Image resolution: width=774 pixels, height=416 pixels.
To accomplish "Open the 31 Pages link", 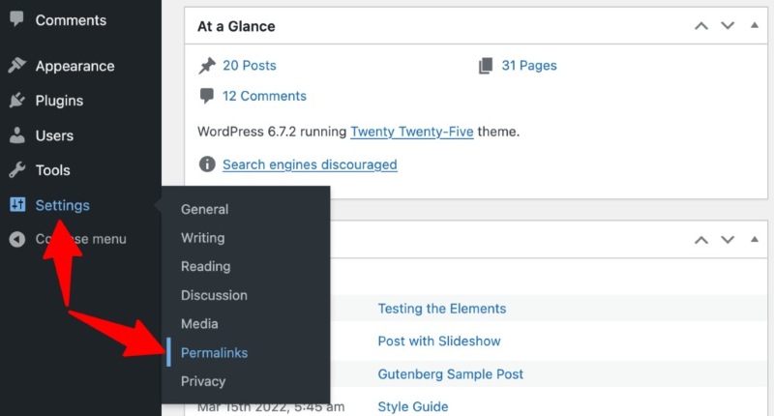I will [529, 66].
